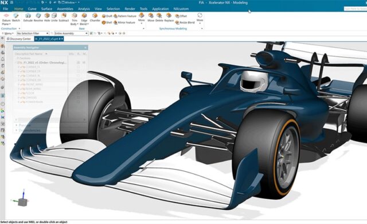Open the No Selection Filter dropdown
Screen dimensions: 367x224
click(33, 33)
